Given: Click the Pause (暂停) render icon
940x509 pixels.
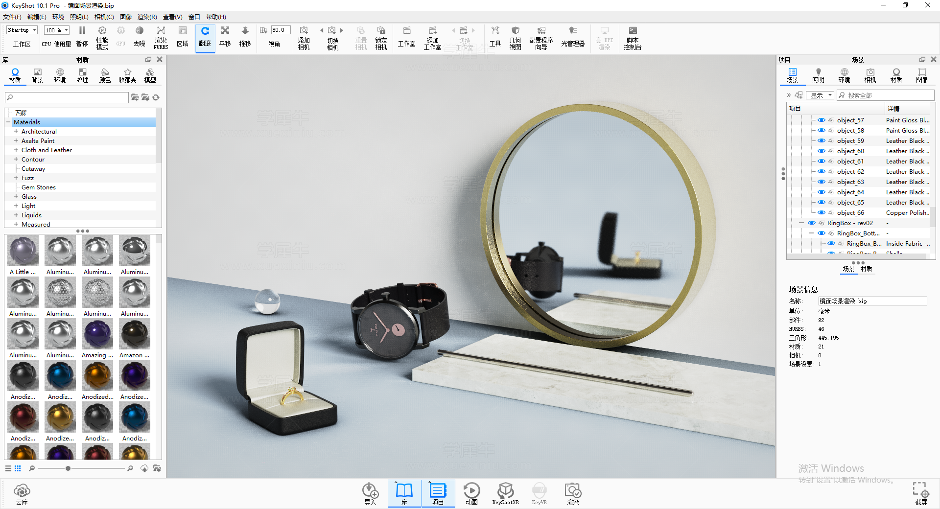Looking at the screenshot, I should pyautogui.click(x=82, y=37).
